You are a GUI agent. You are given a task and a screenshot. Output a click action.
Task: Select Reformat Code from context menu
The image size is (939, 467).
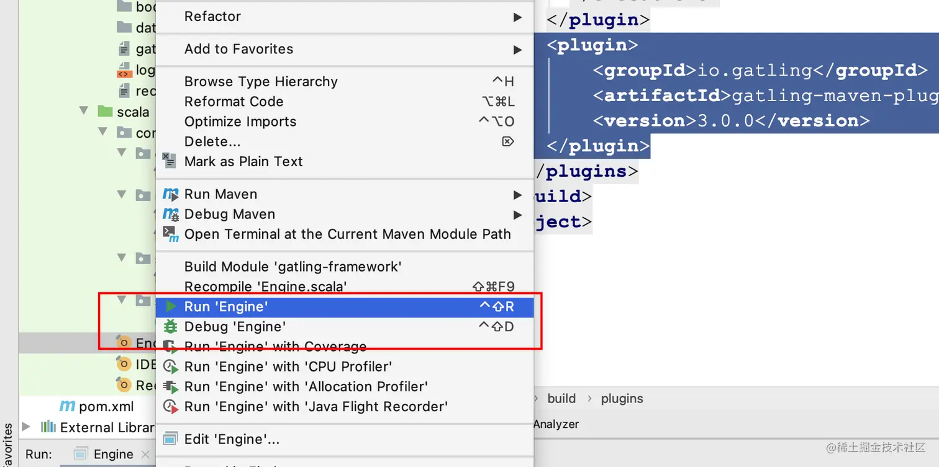tap(234, 102)
